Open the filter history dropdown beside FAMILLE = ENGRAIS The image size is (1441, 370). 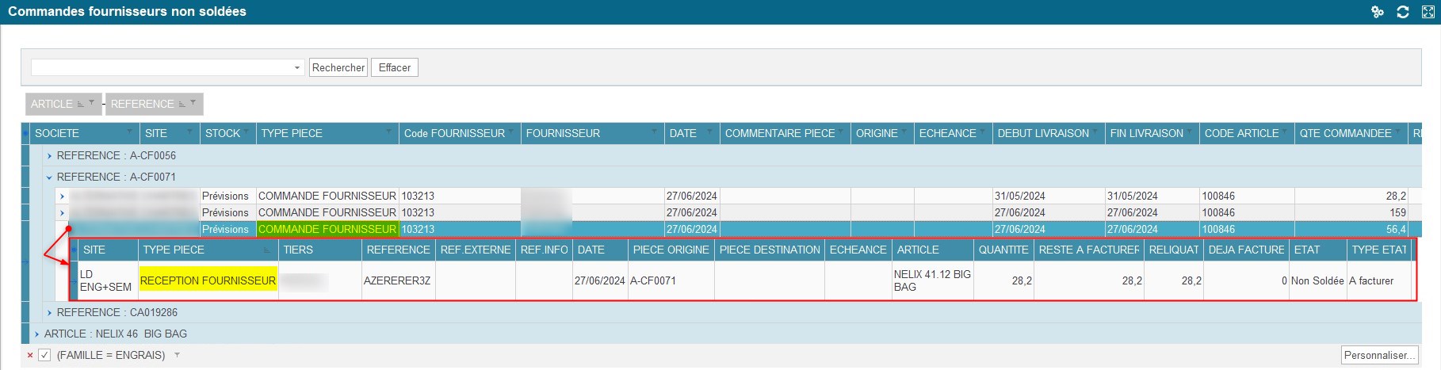tap(177, 356)
